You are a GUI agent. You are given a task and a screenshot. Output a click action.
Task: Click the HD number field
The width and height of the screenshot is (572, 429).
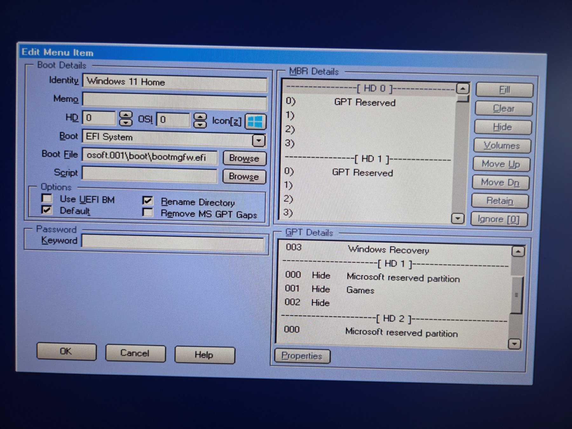coord(99,118)
